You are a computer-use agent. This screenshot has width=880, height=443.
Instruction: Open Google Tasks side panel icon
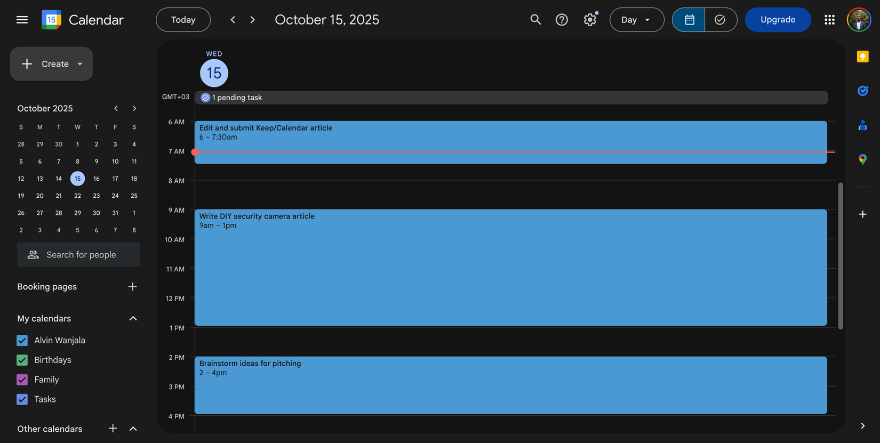[862, 91]
